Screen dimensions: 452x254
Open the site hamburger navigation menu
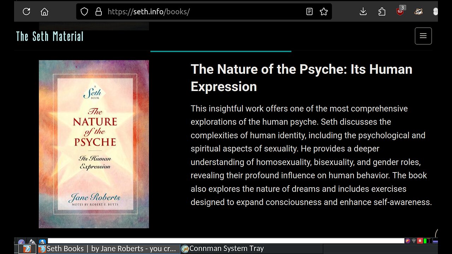point(423,36)
